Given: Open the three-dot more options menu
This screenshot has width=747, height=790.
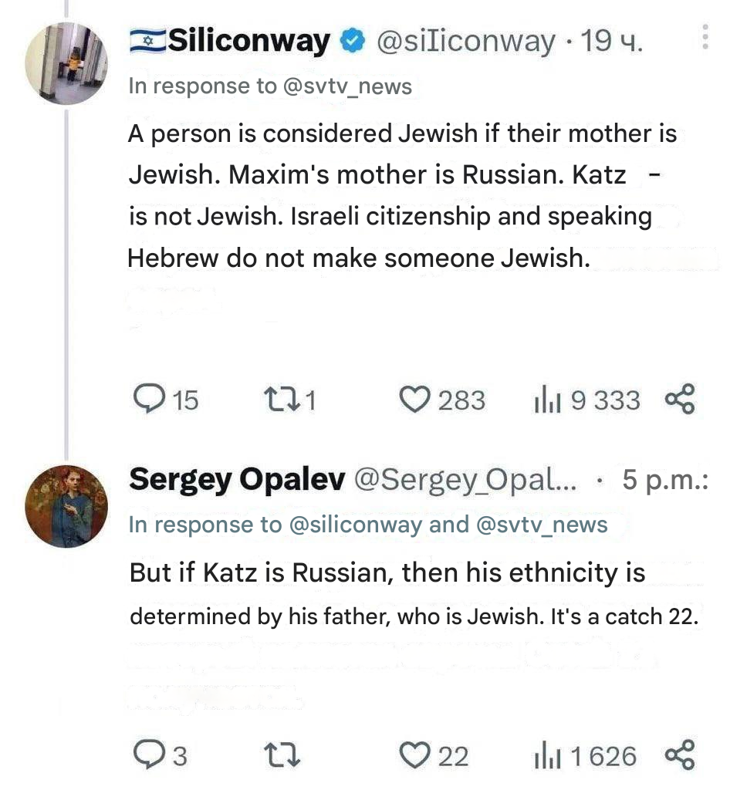Looking at the screenshot, I should click(705, 38).
